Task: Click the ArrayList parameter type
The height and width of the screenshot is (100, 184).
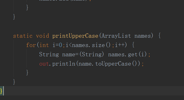Action: click(x=116, y=36)
